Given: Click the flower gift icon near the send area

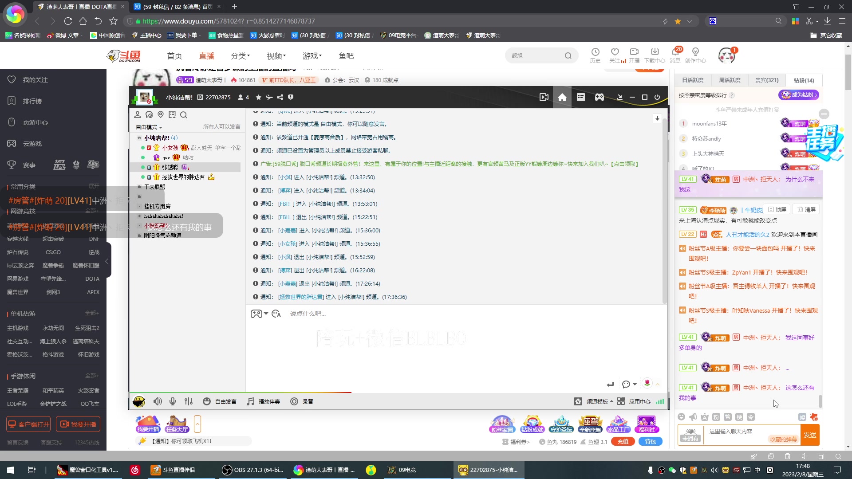Looking at the screenshot, I should tap(647, 383).
